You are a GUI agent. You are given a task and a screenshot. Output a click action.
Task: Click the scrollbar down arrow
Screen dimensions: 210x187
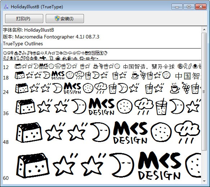tap(204, 181)
